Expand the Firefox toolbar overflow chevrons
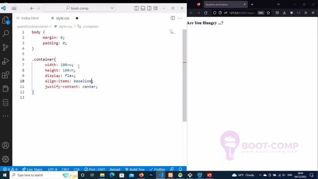The height and width of the screenshot is (179, 318). [306, 13]
